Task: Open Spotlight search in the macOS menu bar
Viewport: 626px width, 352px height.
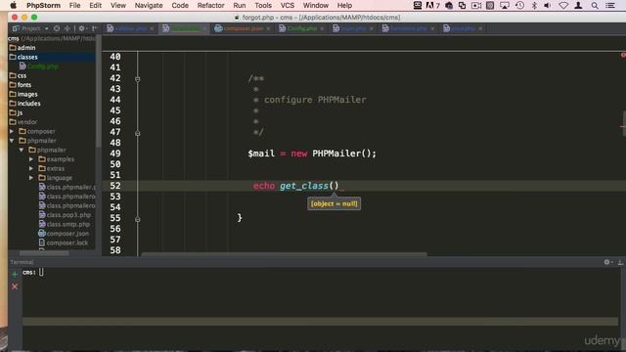Action: 595,6
